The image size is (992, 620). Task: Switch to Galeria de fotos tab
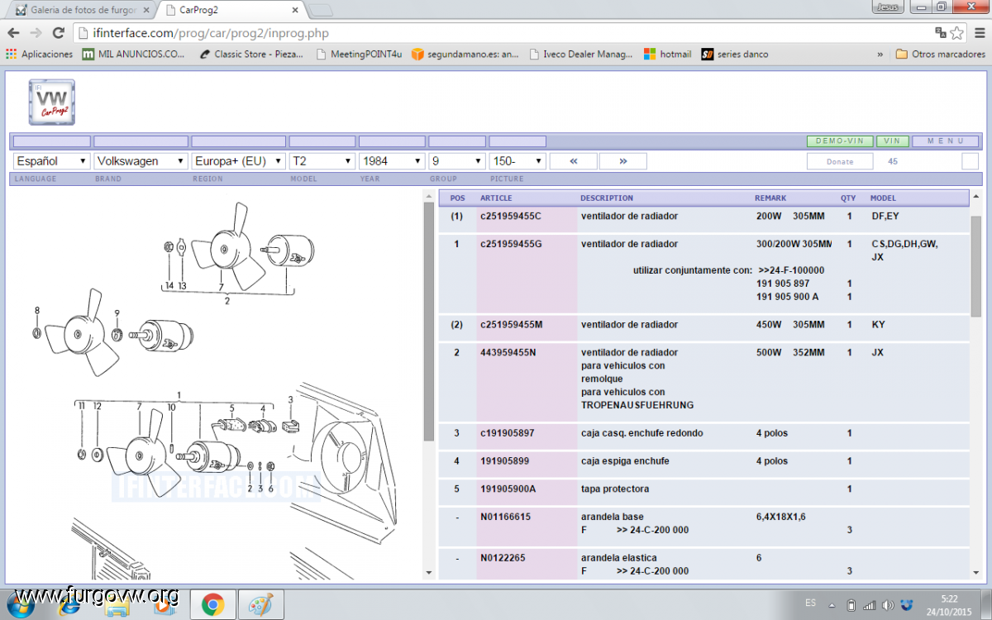pos(82,10)
